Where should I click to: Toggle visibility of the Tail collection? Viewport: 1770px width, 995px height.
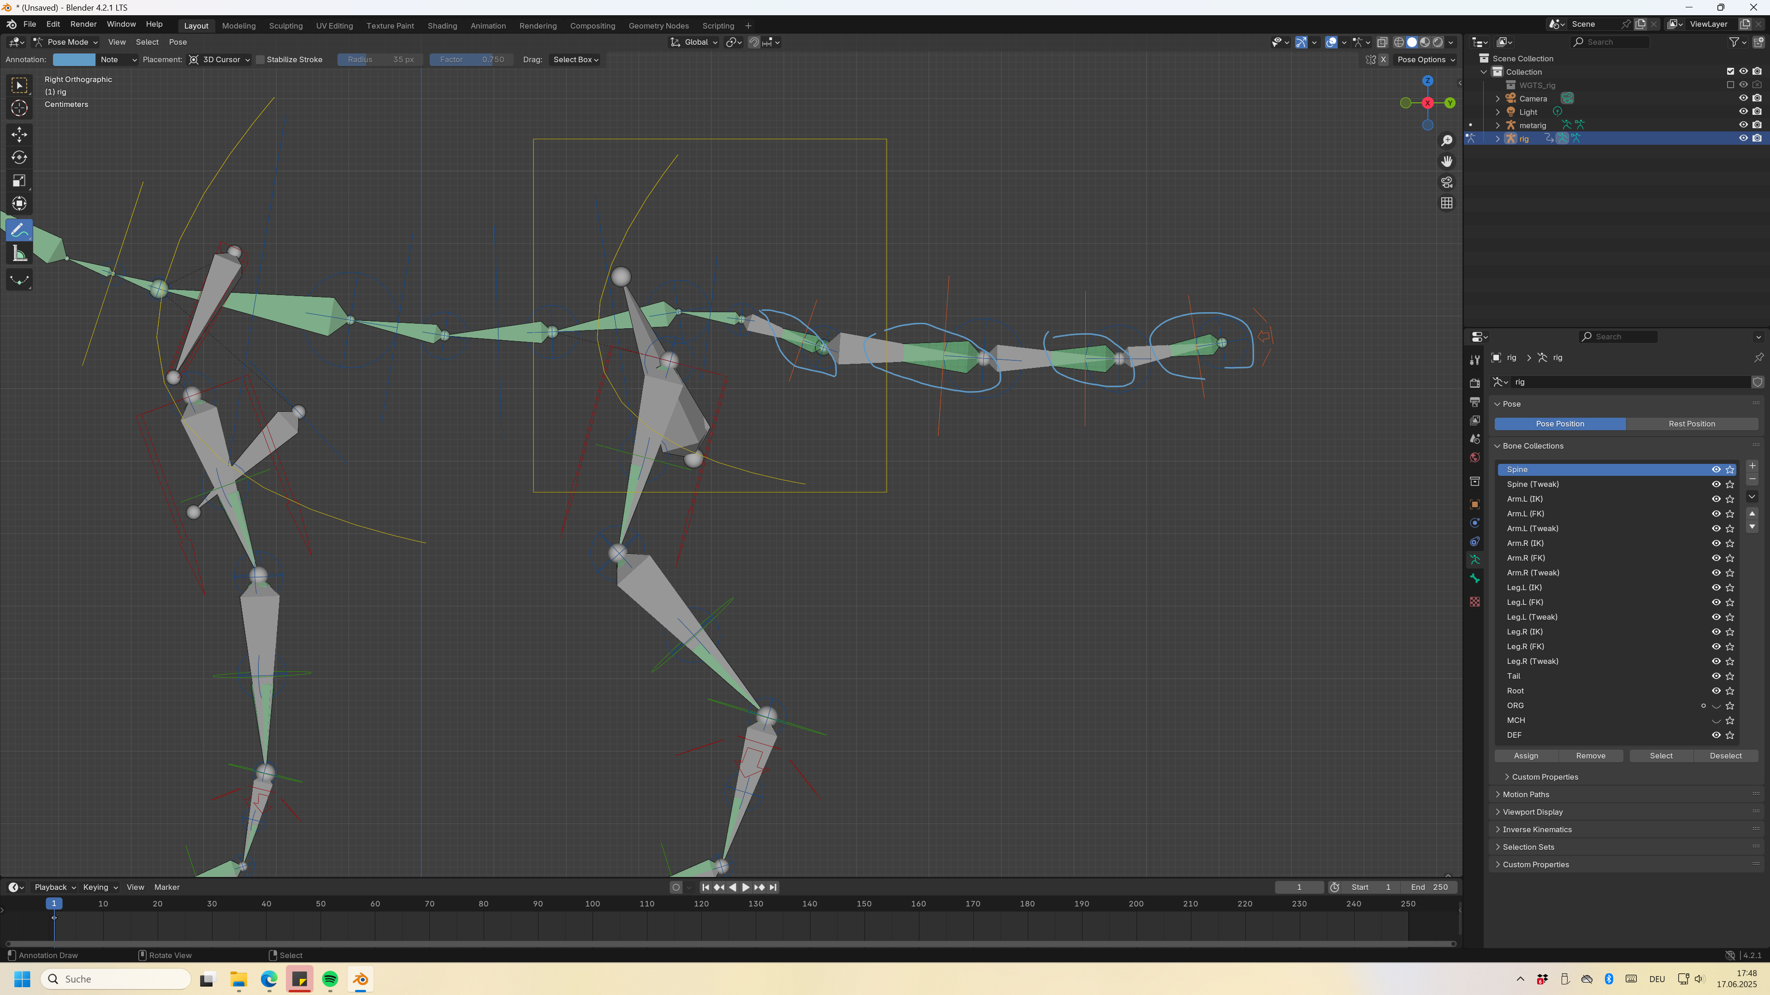click(1716, 676)
